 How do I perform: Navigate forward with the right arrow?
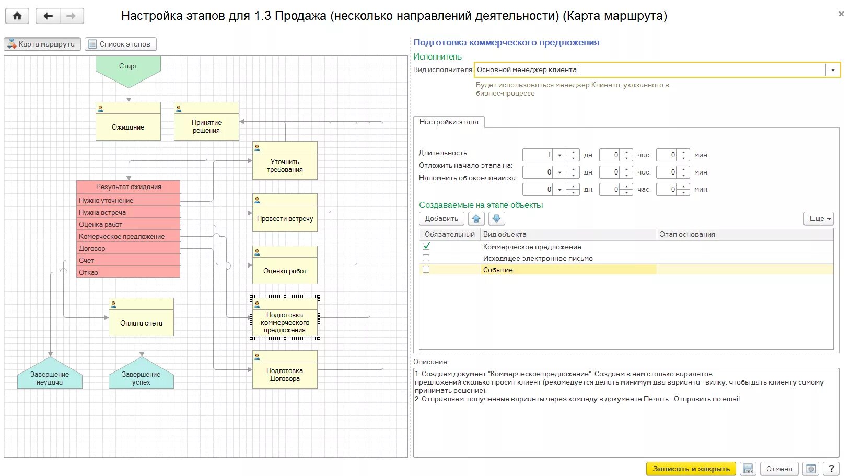(x=72, y=16)
